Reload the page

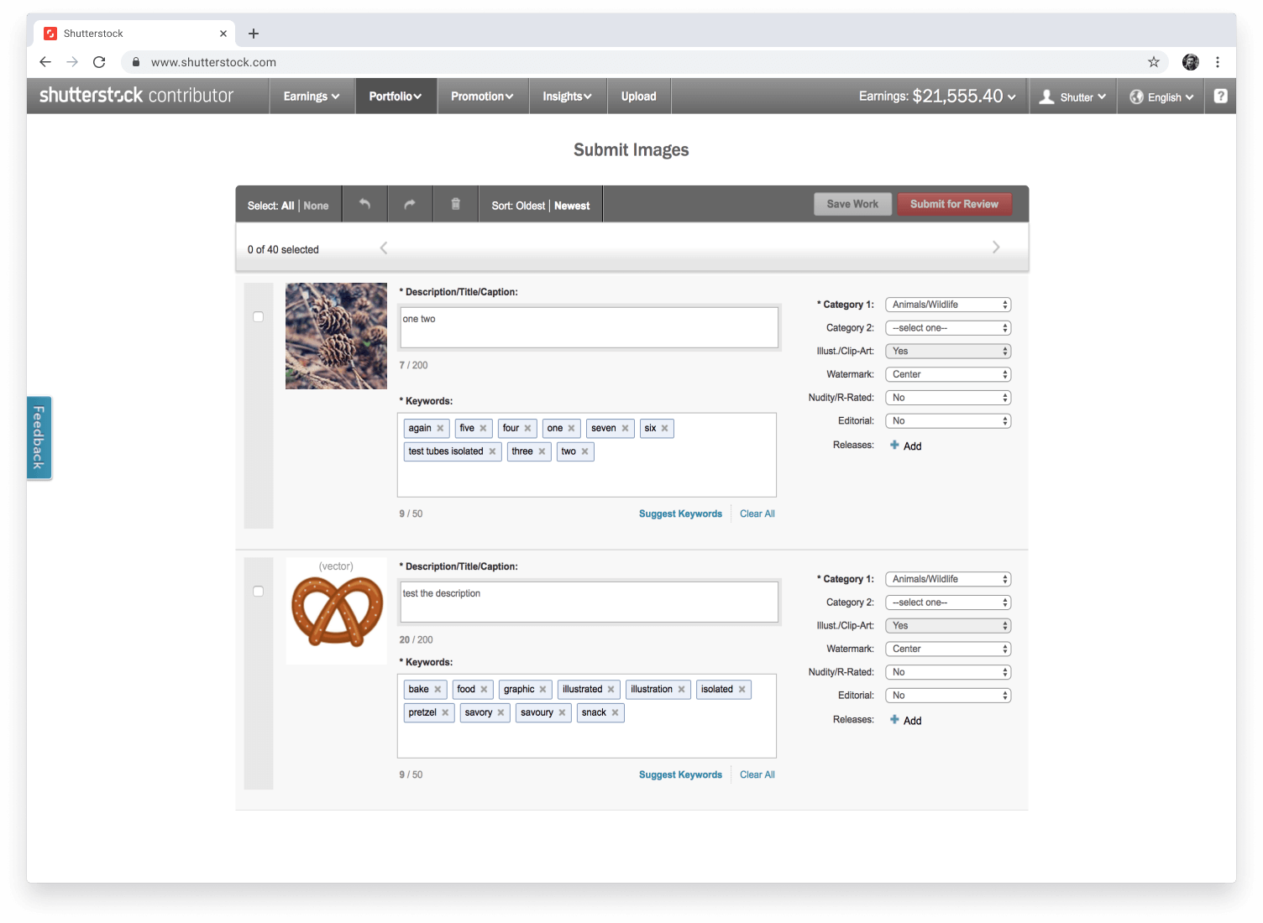pyautogui.click(x=99, y=62)
